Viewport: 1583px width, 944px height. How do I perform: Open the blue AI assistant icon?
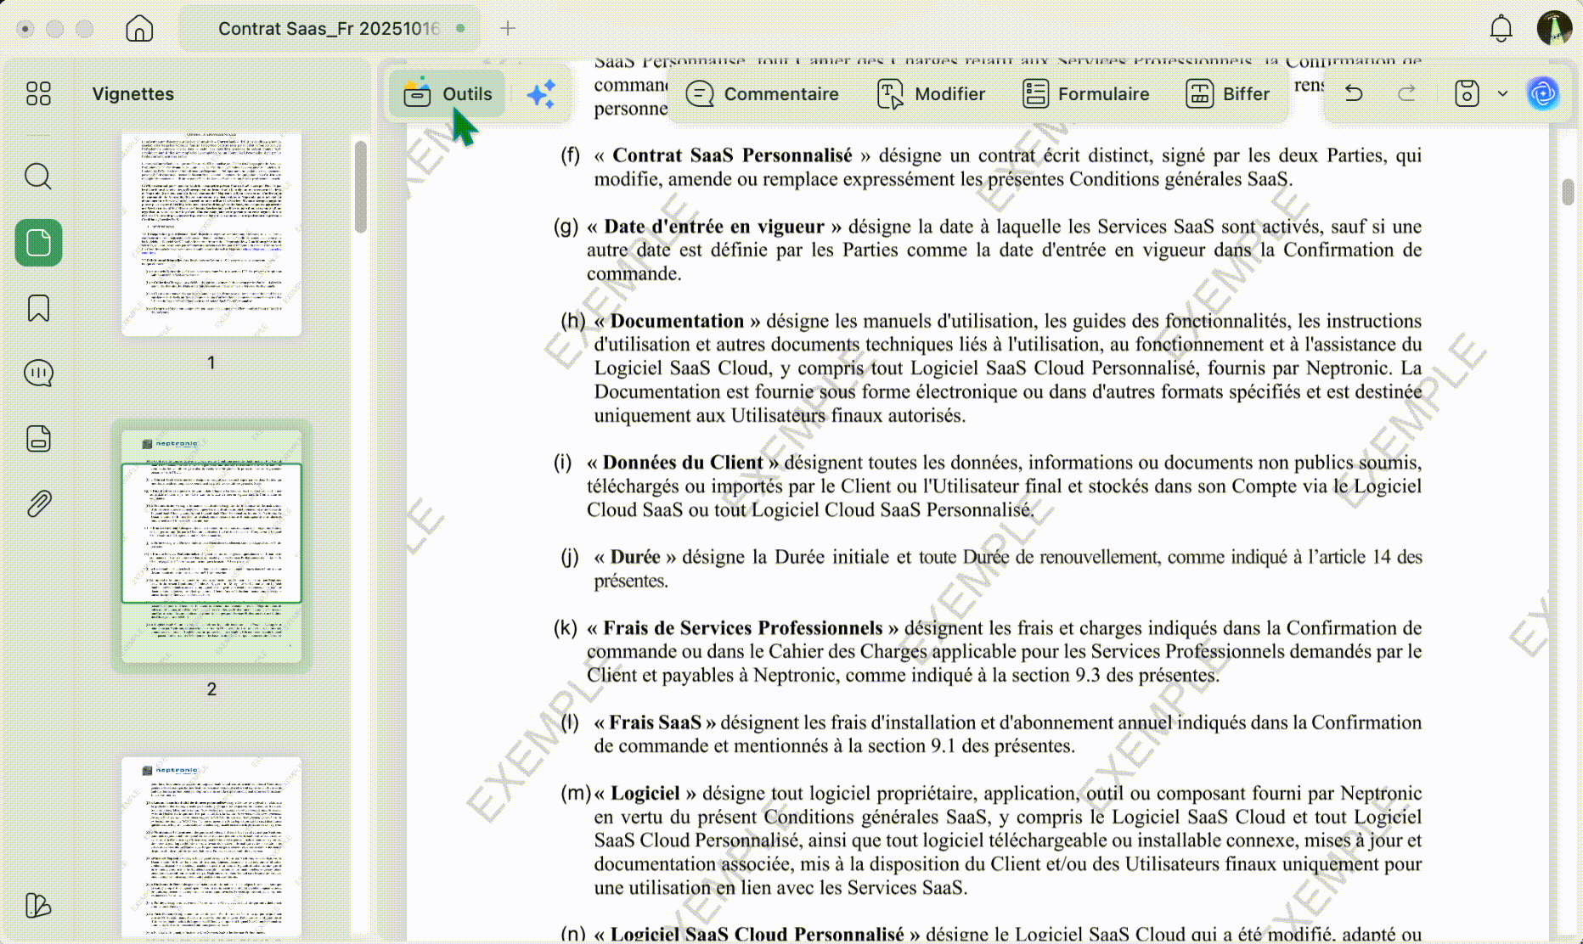tap(1543, 93)
